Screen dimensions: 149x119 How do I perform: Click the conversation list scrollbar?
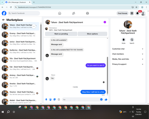41,42
